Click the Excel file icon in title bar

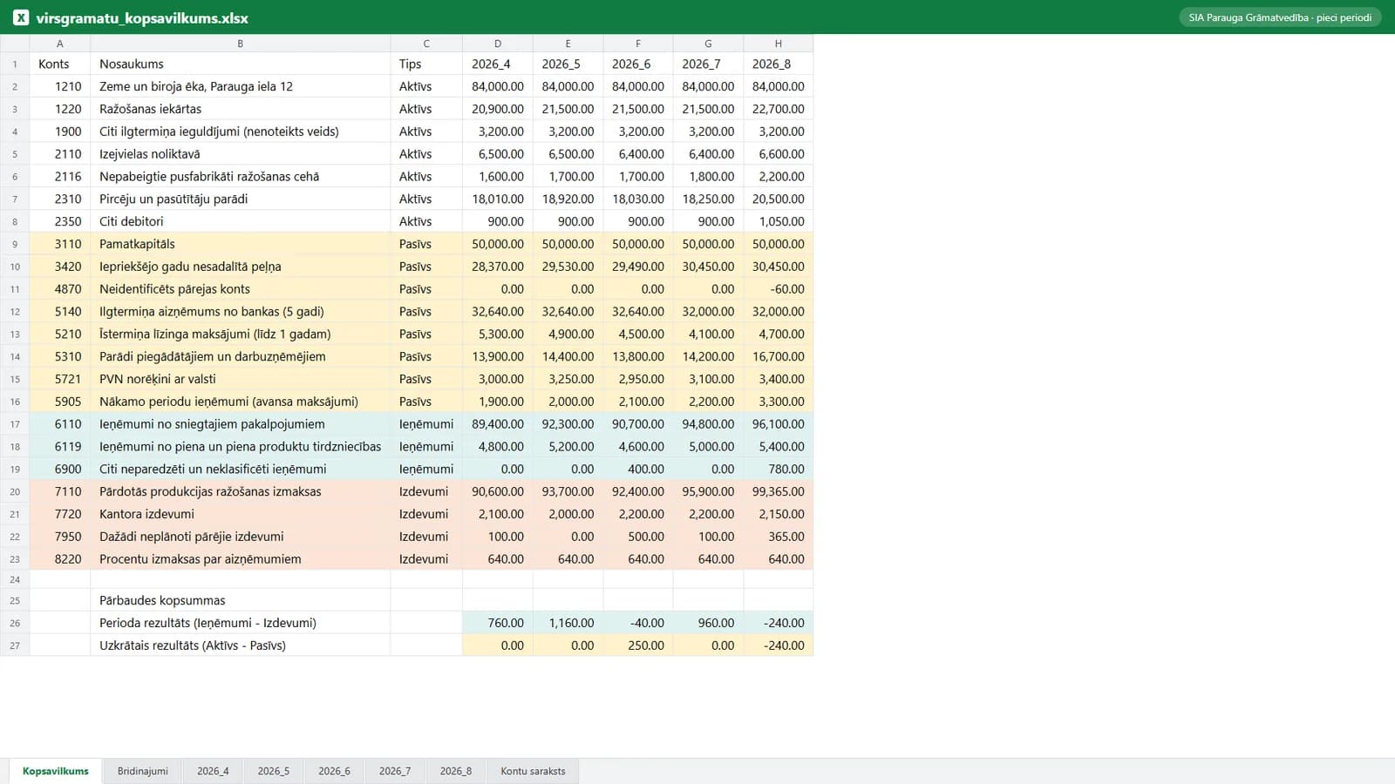pos(21,17)
